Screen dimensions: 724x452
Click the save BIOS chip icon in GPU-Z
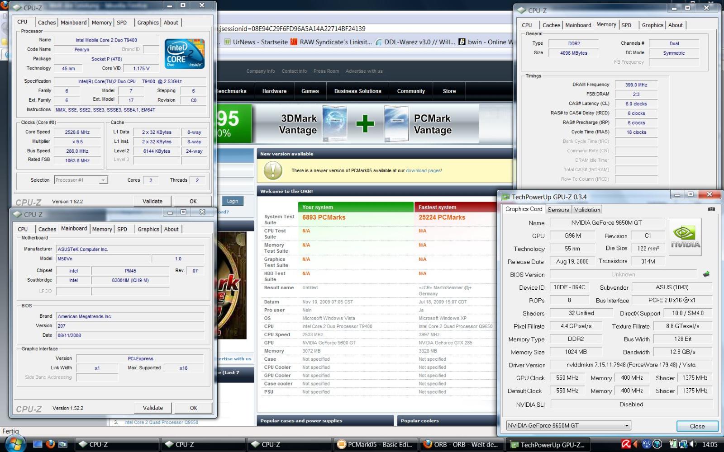(x=706, y=274)
